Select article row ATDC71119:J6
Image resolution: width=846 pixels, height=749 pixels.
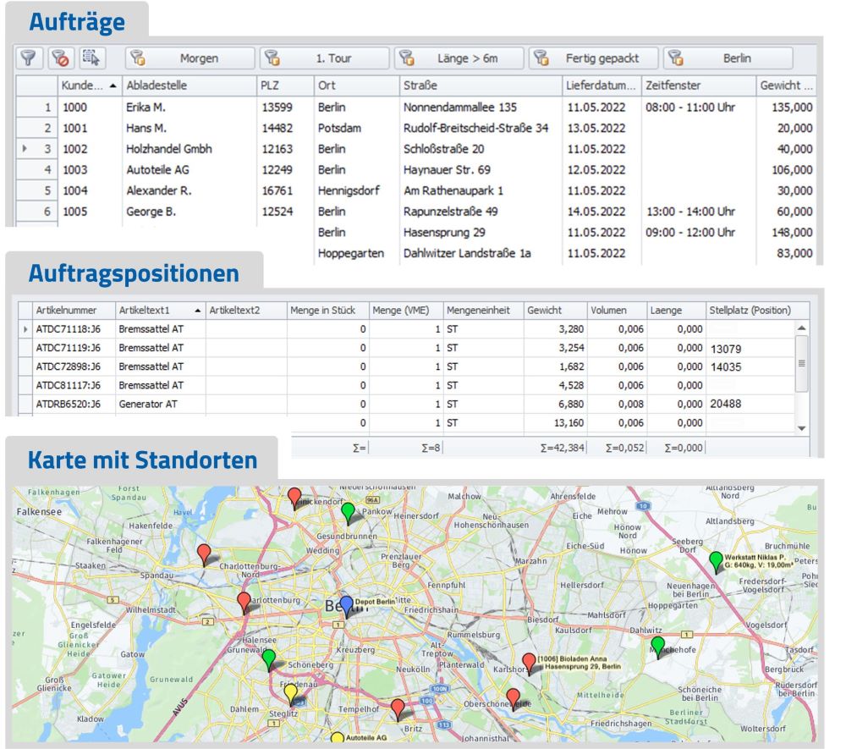(x=406, y=348)
